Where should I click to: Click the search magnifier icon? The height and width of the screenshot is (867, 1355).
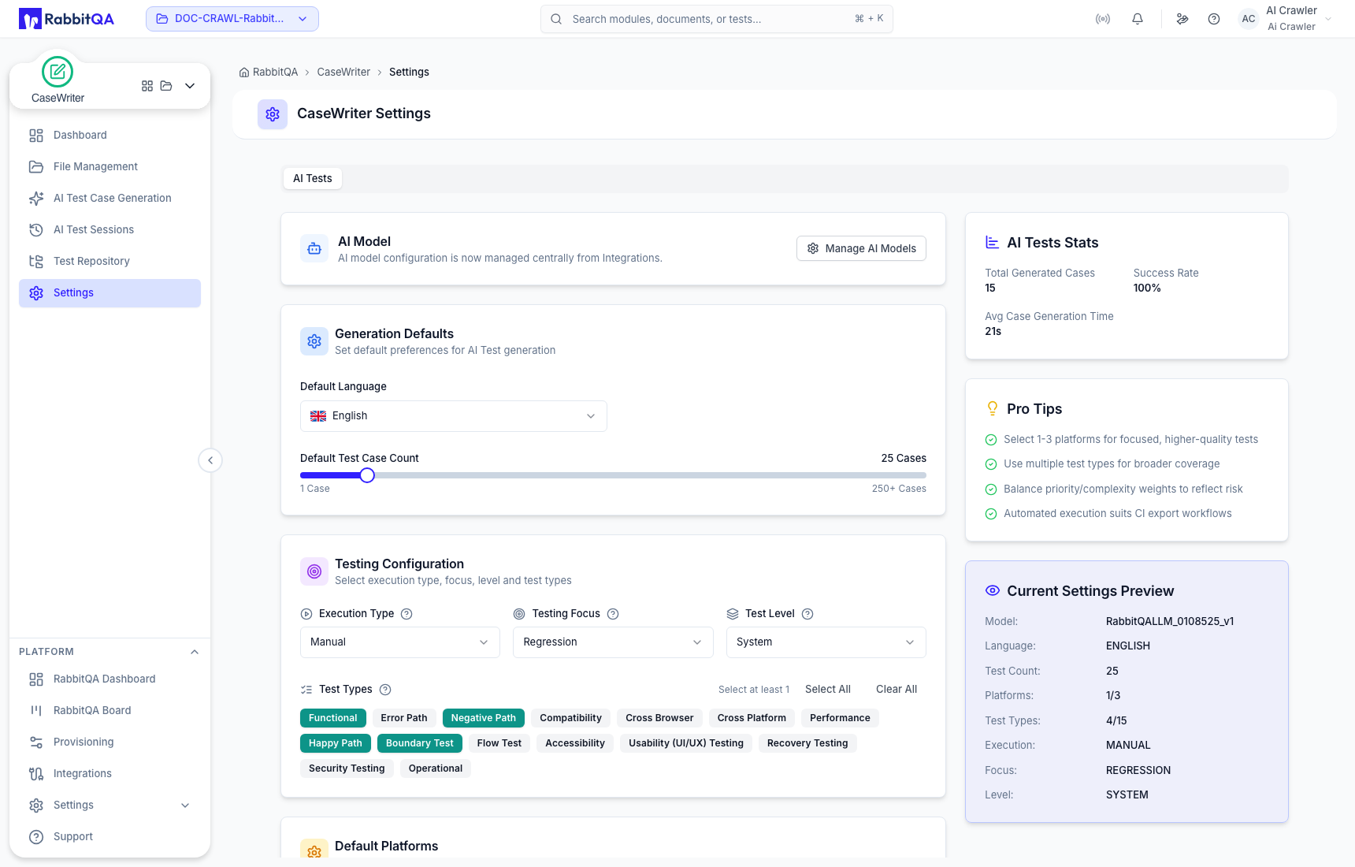(556, 19)
